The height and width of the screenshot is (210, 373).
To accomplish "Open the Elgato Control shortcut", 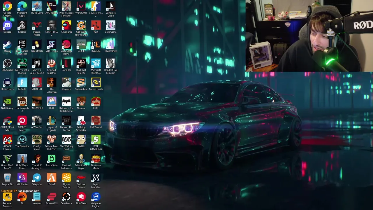I will (x=66, y=178).
